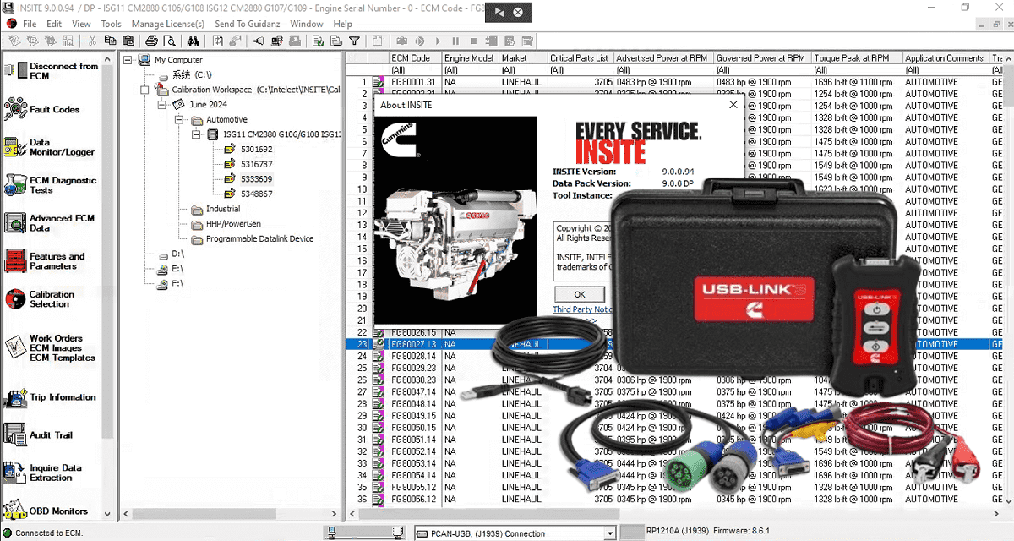Click OK in About INSITE dialog
The image size is (1014, 541).
[579, 294]
